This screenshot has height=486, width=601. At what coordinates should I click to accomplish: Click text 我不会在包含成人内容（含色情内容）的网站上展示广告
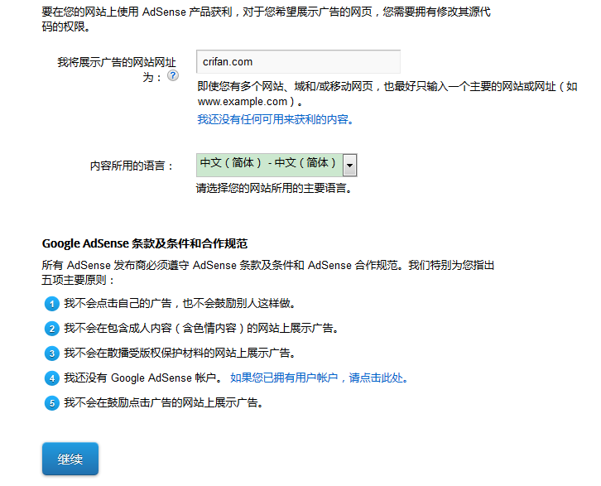pyautogui.click(x=202, y=328)
